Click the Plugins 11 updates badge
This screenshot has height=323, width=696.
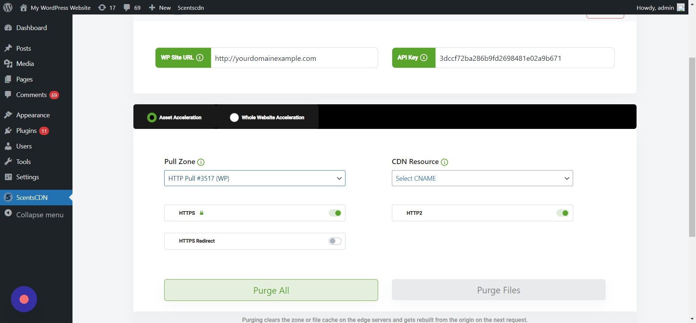pyautogui.click(x=44, y=131)
